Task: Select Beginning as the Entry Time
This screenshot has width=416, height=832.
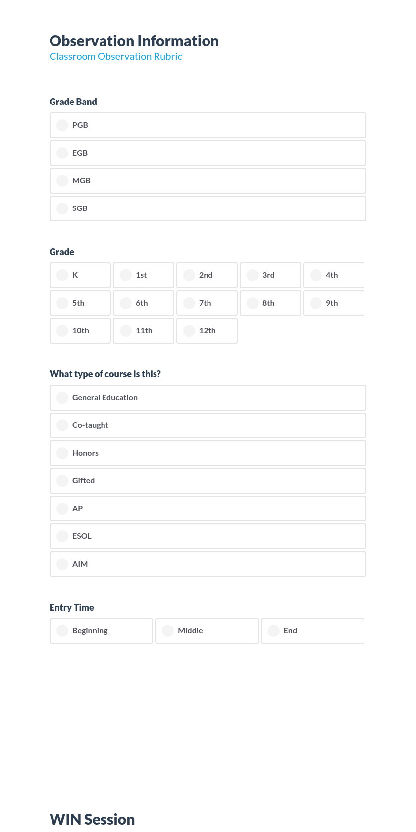Action: [101, 630]
